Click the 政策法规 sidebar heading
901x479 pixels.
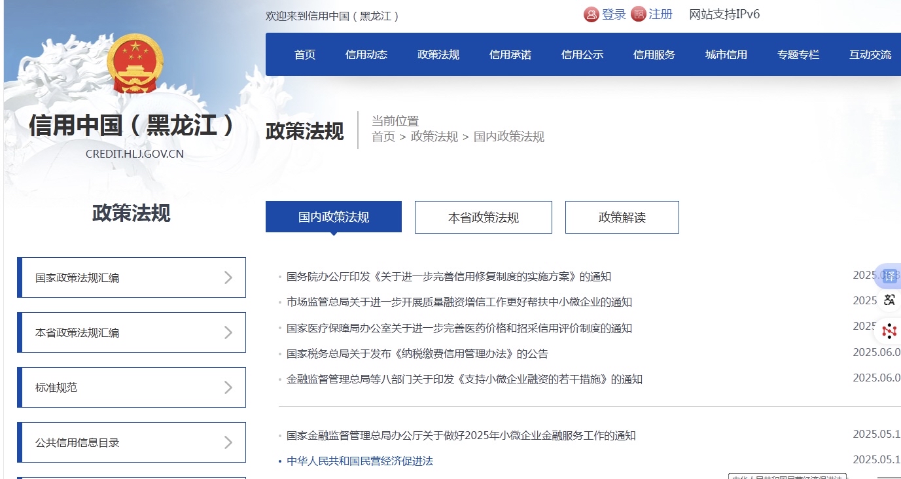[132, 213]
